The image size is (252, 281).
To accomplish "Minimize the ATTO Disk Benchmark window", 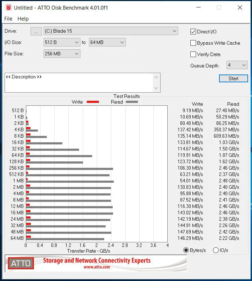I will click(x=198, y=7).
